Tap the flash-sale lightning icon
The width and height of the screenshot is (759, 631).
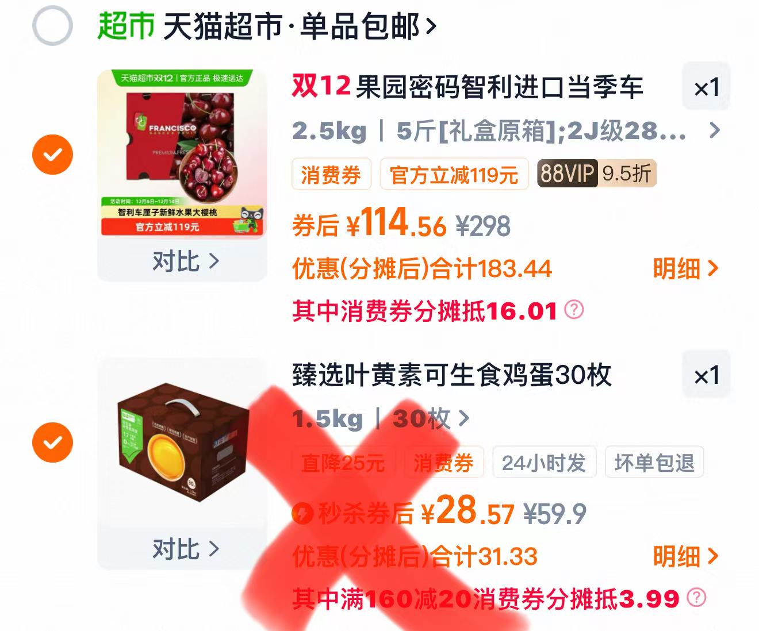302,513
